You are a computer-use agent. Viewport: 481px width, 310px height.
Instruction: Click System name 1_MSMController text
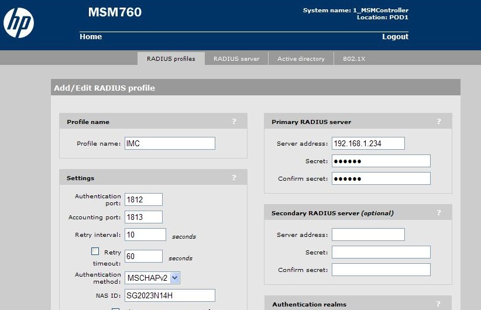(356, 10)
